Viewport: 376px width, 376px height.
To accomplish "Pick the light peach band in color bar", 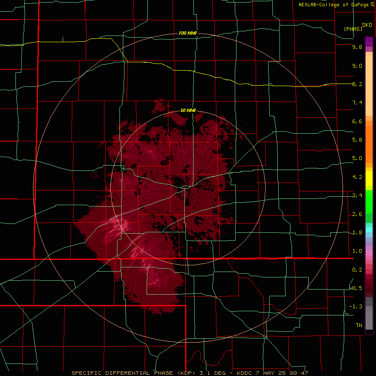I will pos(369,86).
